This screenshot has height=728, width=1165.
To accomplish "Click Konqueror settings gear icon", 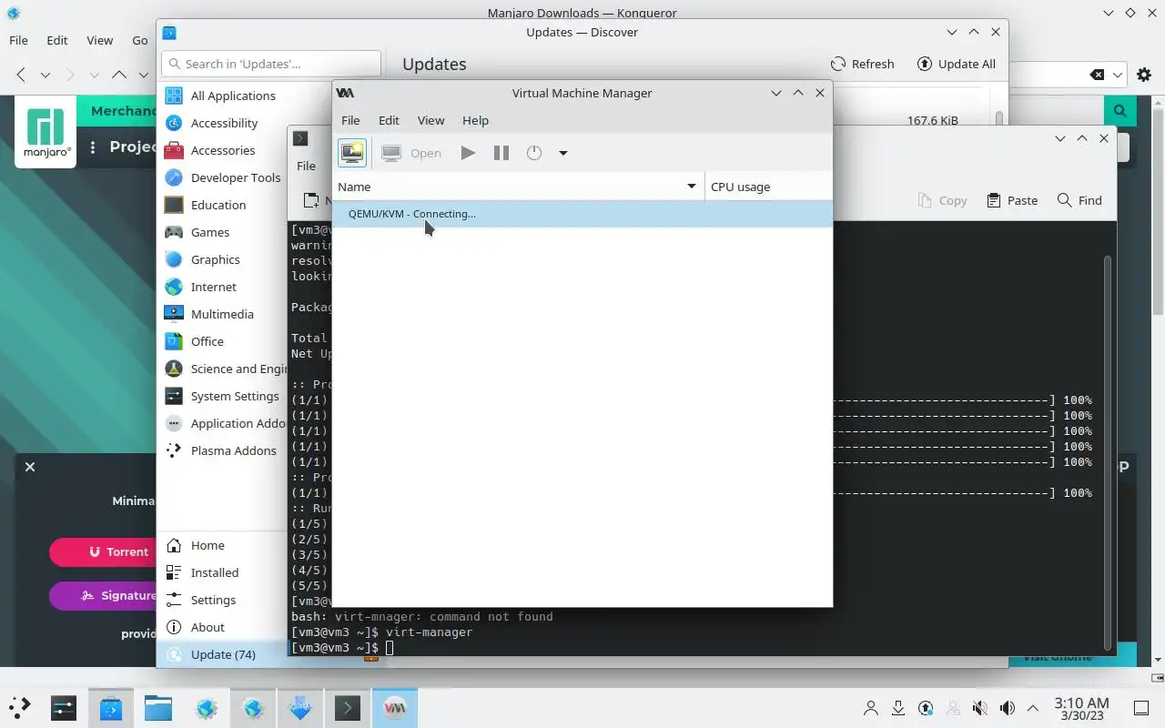I will (1144, 75).
